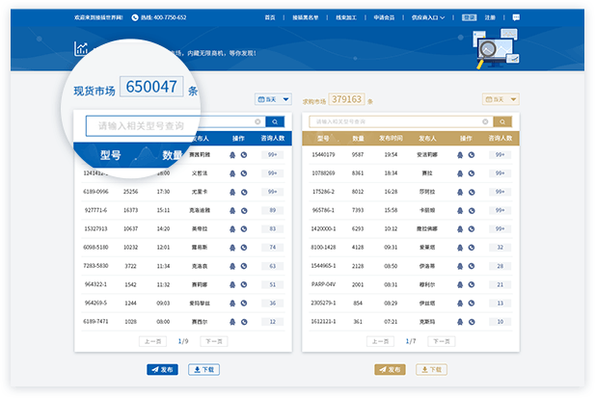This screenshot has width=595, height=398.
Task: Click the 650047 stock market count
Action: 151,87
